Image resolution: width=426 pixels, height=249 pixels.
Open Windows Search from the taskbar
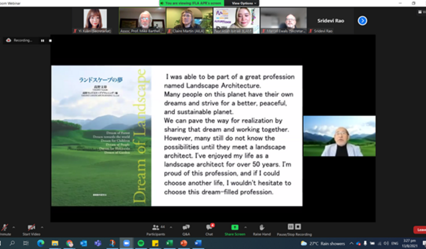[12, 243]
